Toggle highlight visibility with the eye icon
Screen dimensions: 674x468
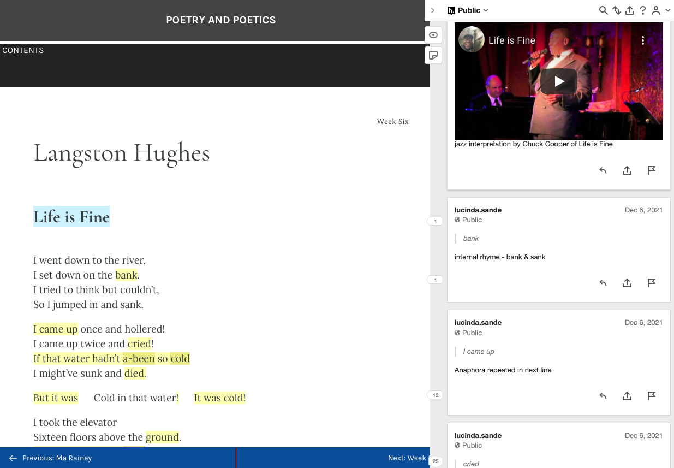[x=433, y=35]
